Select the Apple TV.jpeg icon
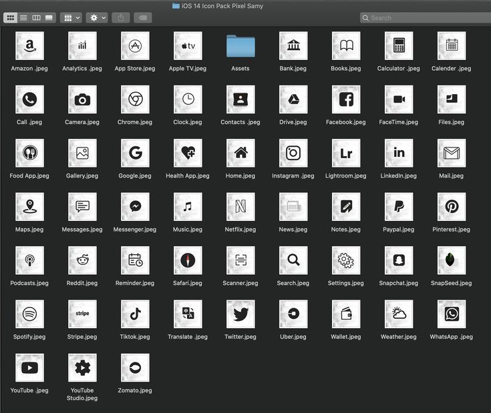The image size is (491, 413). point(188,45)
